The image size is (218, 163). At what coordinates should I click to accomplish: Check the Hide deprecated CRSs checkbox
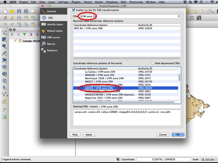point(153,63)
